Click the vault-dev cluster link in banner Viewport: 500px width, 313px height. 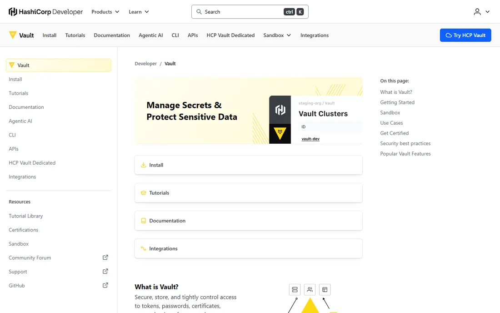coord(310,139)
